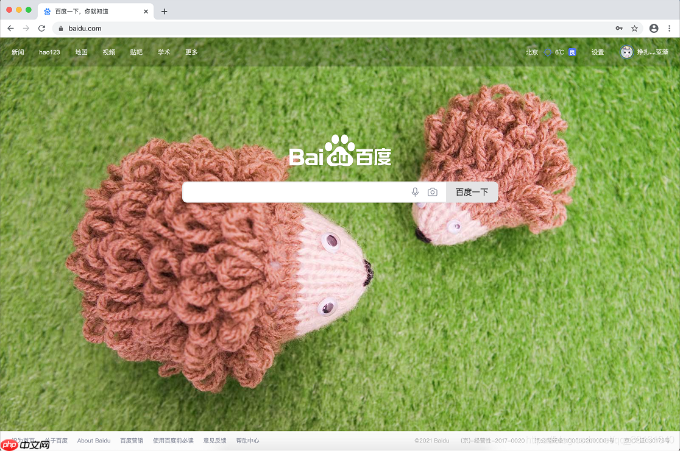The width and height of the screenshot is (680, 451).
Task: Click the 北京 city label
Action: pyautogui.click(x=532, y=52)
